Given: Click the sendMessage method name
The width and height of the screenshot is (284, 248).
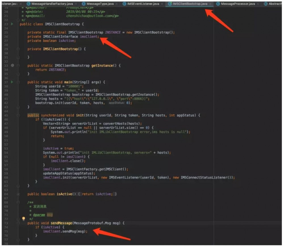Looking at the screenshot, I should [x=61, y=223].
